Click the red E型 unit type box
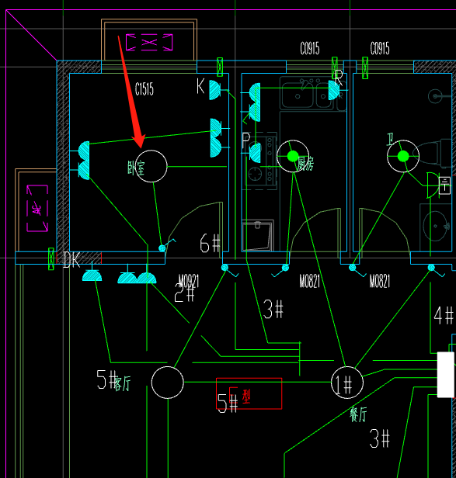Viewport: 456px width, 478px height. (x=249, y=393)
